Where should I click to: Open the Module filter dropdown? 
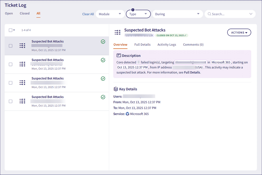click(x=110, y=14)
